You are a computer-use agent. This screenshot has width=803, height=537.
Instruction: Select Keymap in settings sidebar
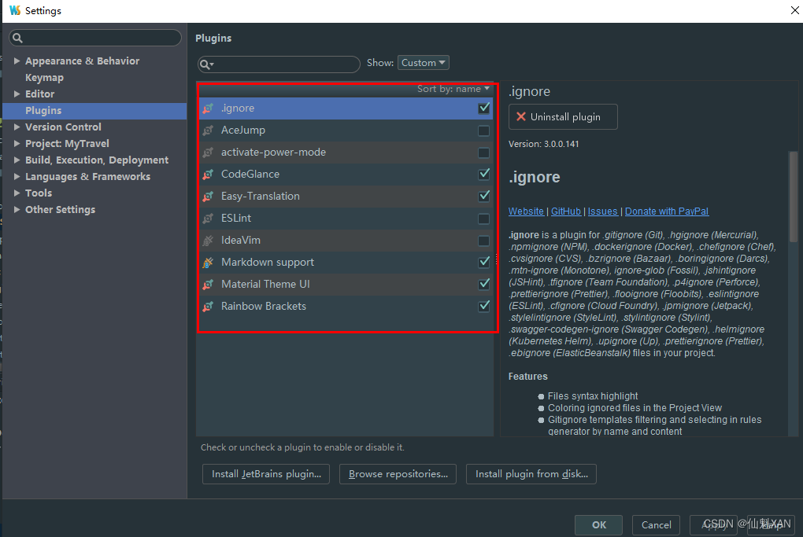(45, 78)
